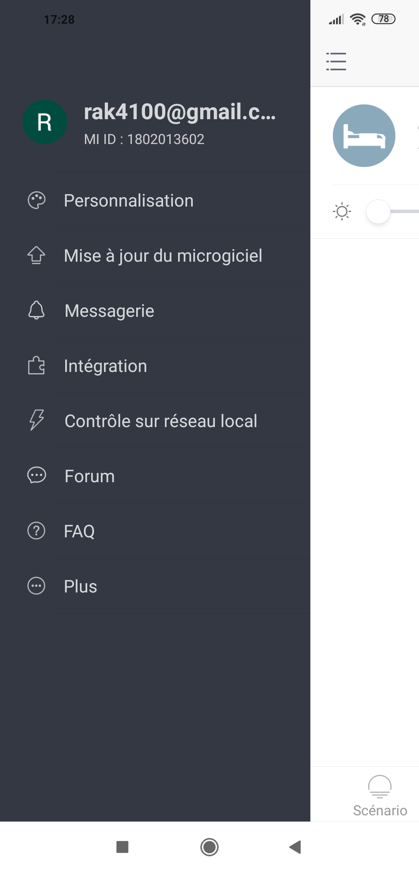The height and width of the screenshot is (872, 419).
Task: Tap the FAQ question mark icon
Action: (36, 531)
